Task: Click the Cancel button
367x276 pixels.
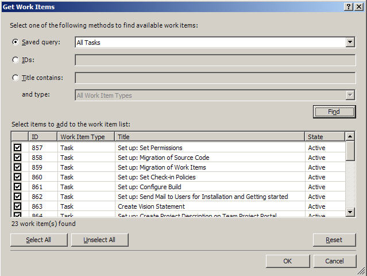Action: 335,261
